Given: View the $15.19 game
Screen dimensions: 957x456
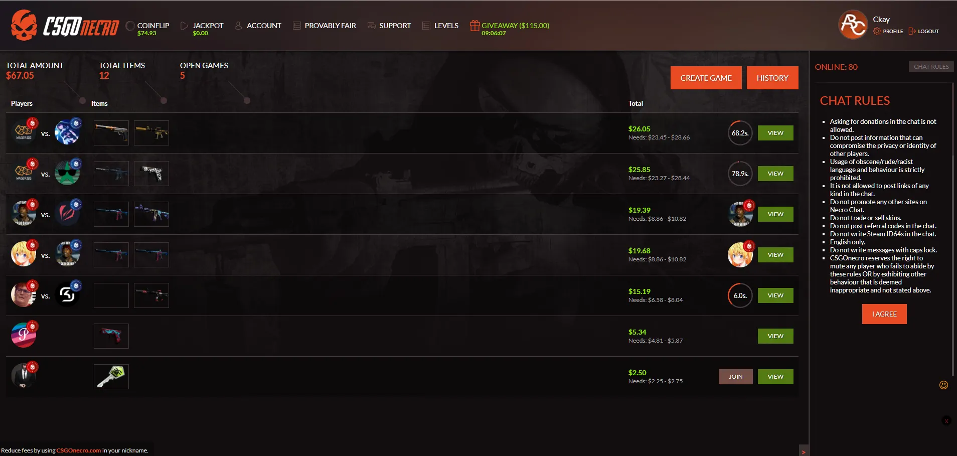Looking at the screenshot, I should pyautogui.click(x=775, y=295).
